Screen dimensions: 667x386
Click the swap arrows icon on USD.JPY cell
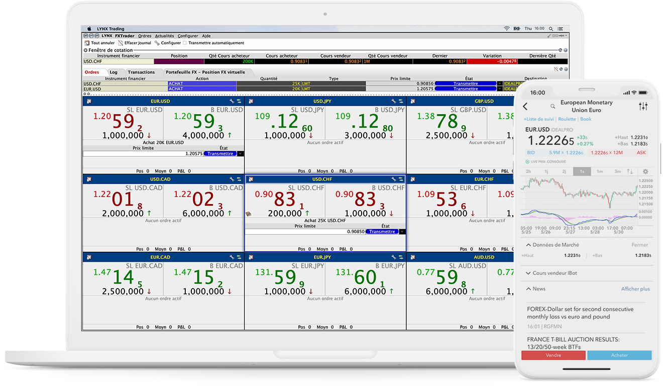pos(401,101)
